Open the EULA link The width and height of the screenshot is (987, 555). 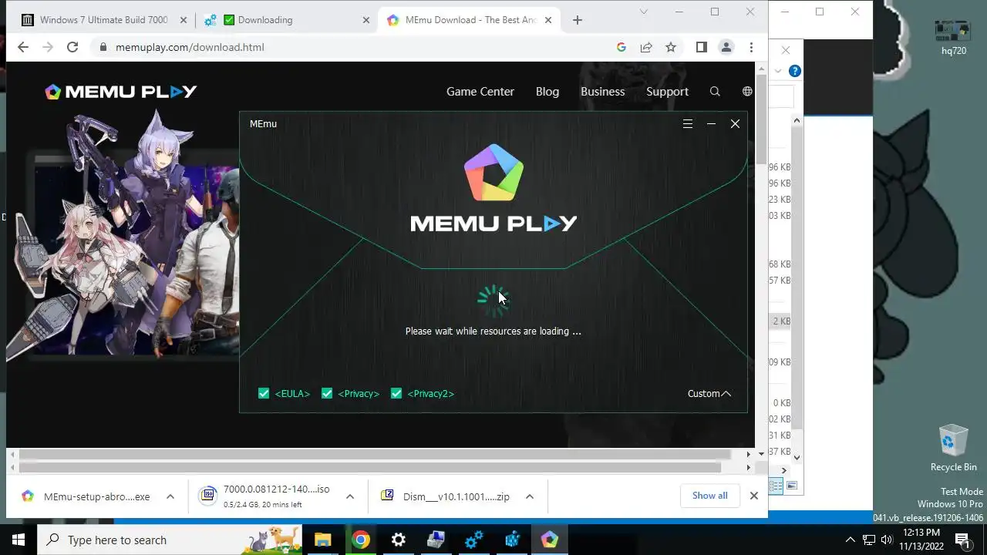tap(292, 393)
